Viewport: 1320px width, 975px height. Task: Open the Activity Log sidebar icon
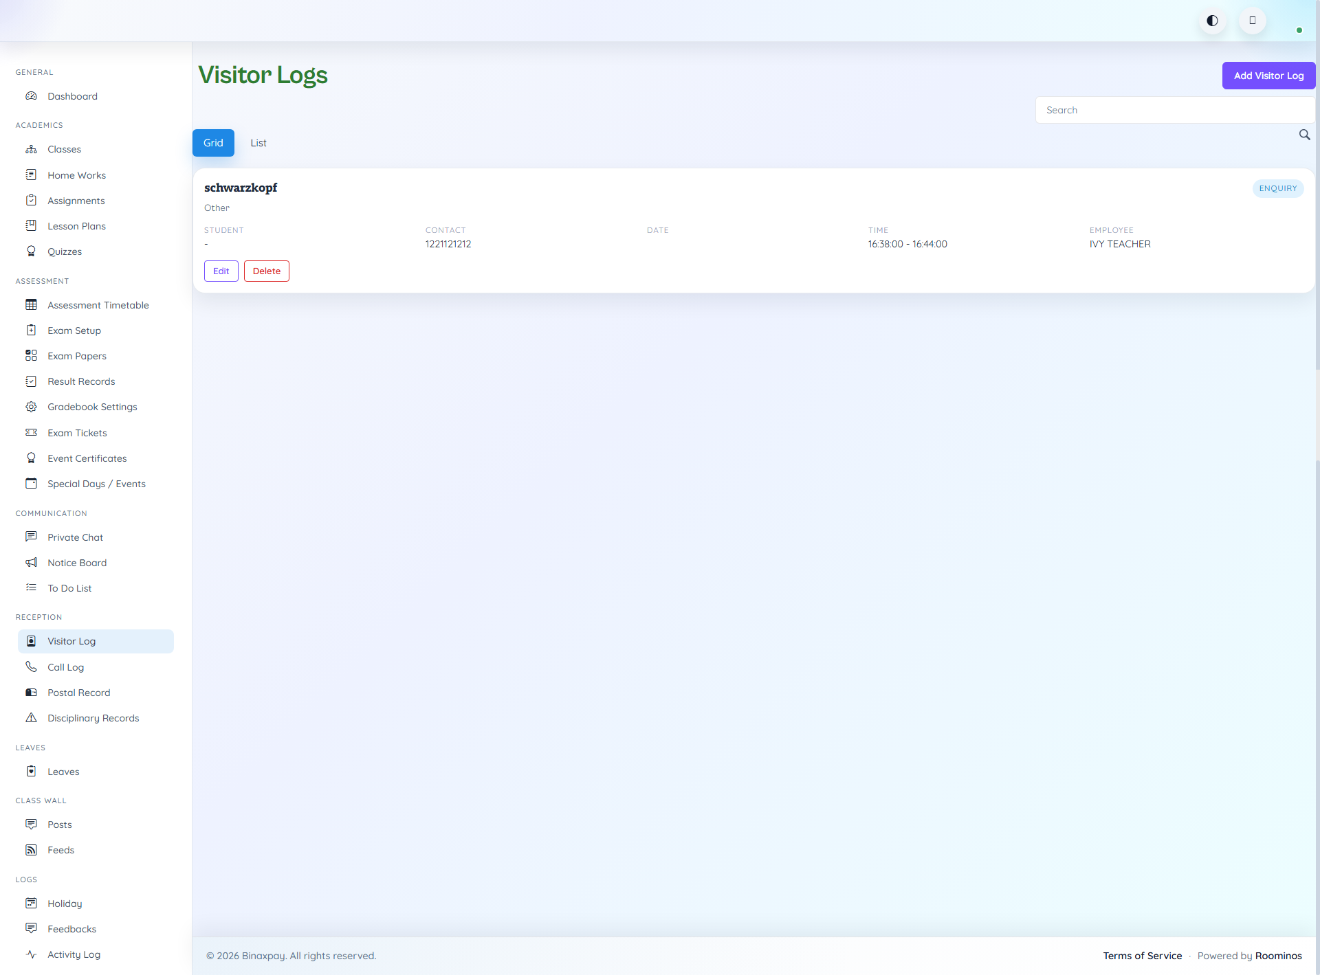[32, 954]
